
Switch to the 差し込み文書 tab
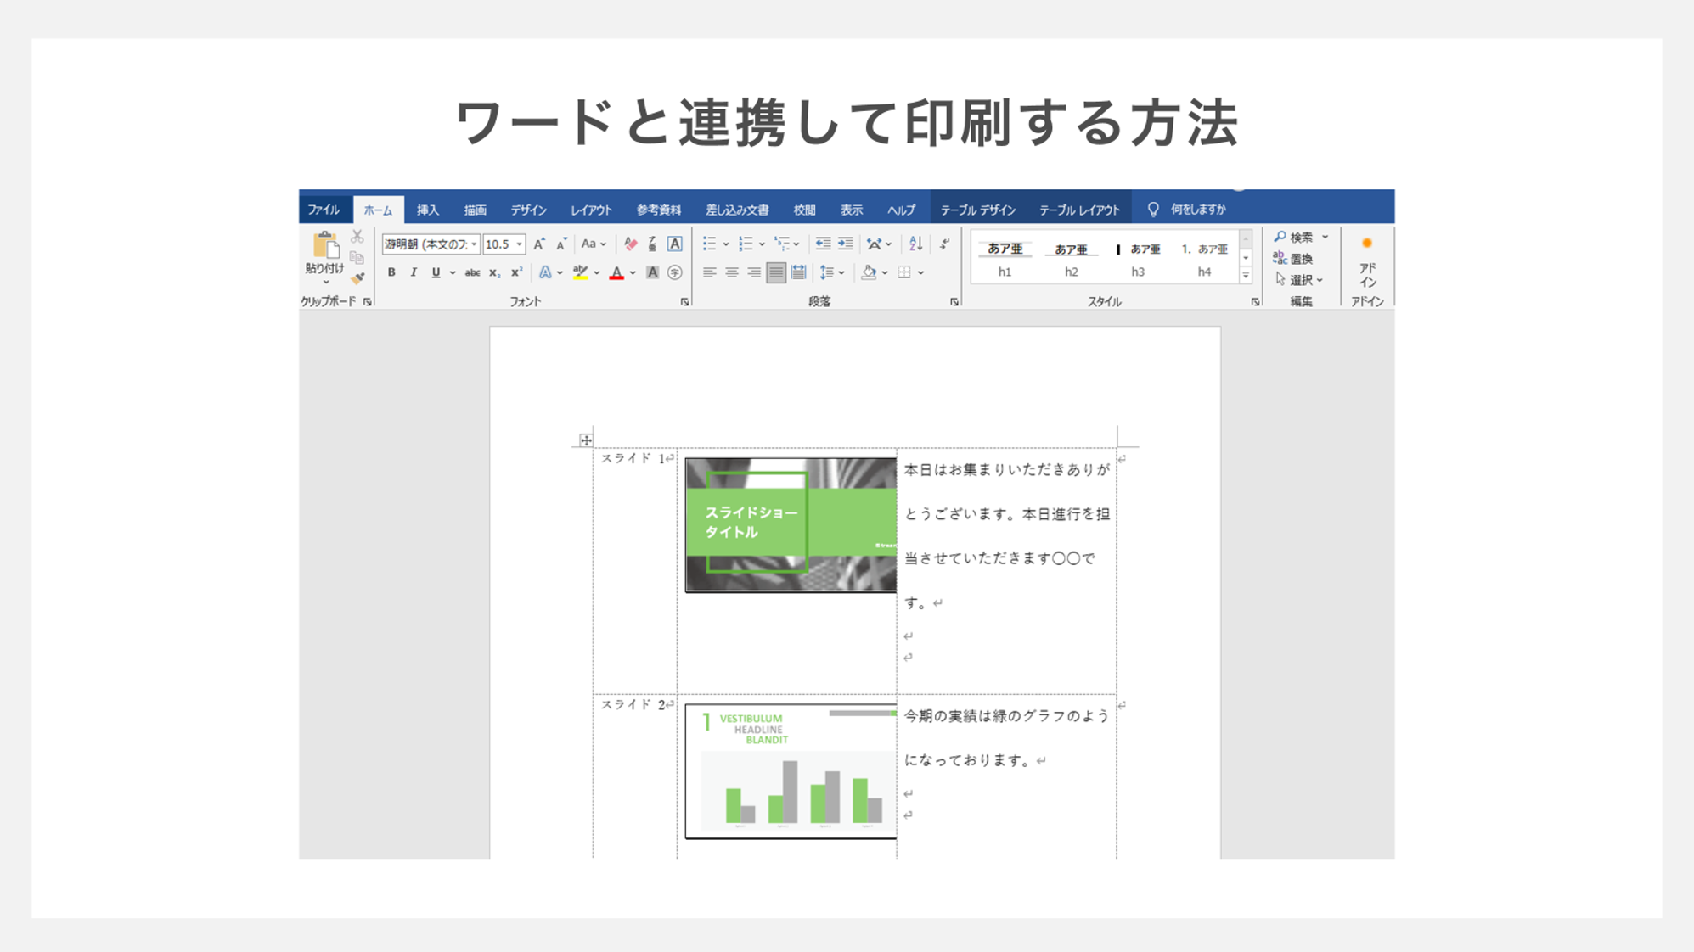pos(737,210)
